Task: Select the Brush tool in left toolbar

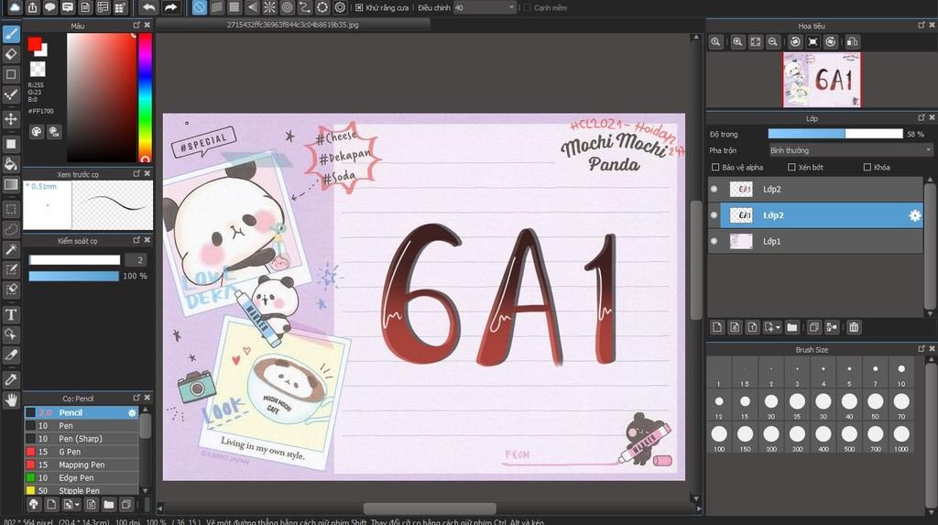Action: tap(11, 34)
